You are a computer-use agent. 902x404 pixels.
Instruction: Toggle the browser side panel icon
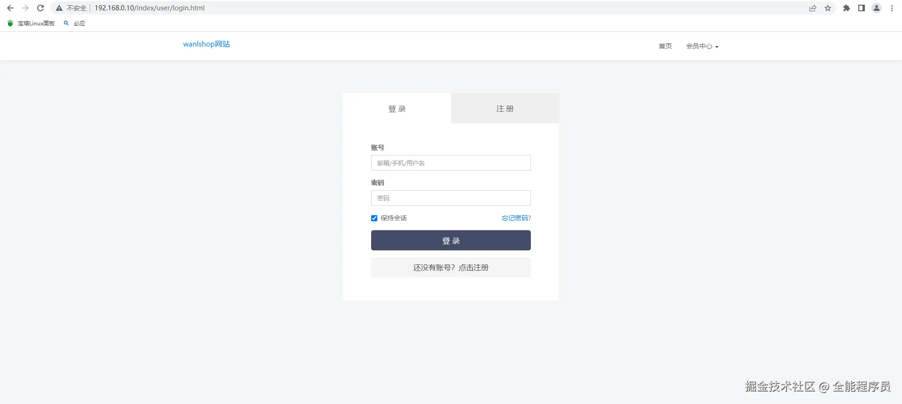click(x=862, y=8)
